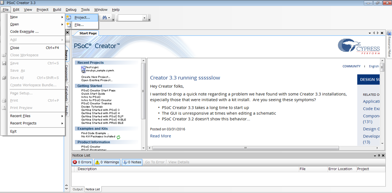Open the empty toolbar combo box
Image resolution: width=392 pixels, height=193 pixels.
coord(132,18)
